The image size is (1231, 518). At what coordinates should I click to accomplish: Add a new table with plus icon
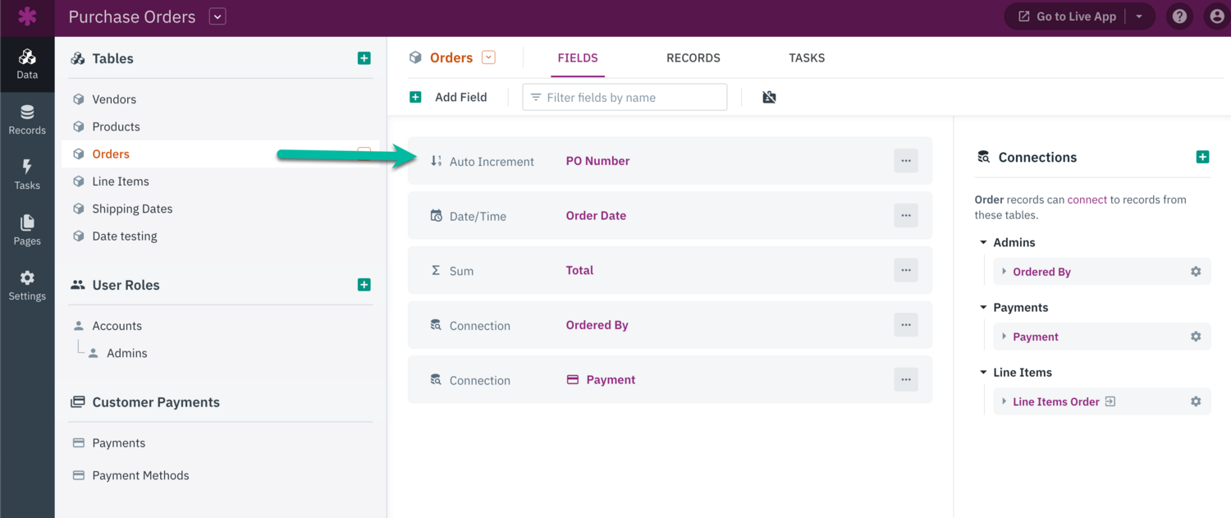[x=364, y=58]
